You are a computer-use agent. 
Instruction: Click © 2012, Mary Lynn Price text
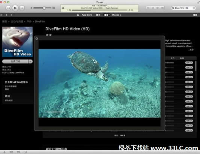pyautogui.click(x=13, y=73)
